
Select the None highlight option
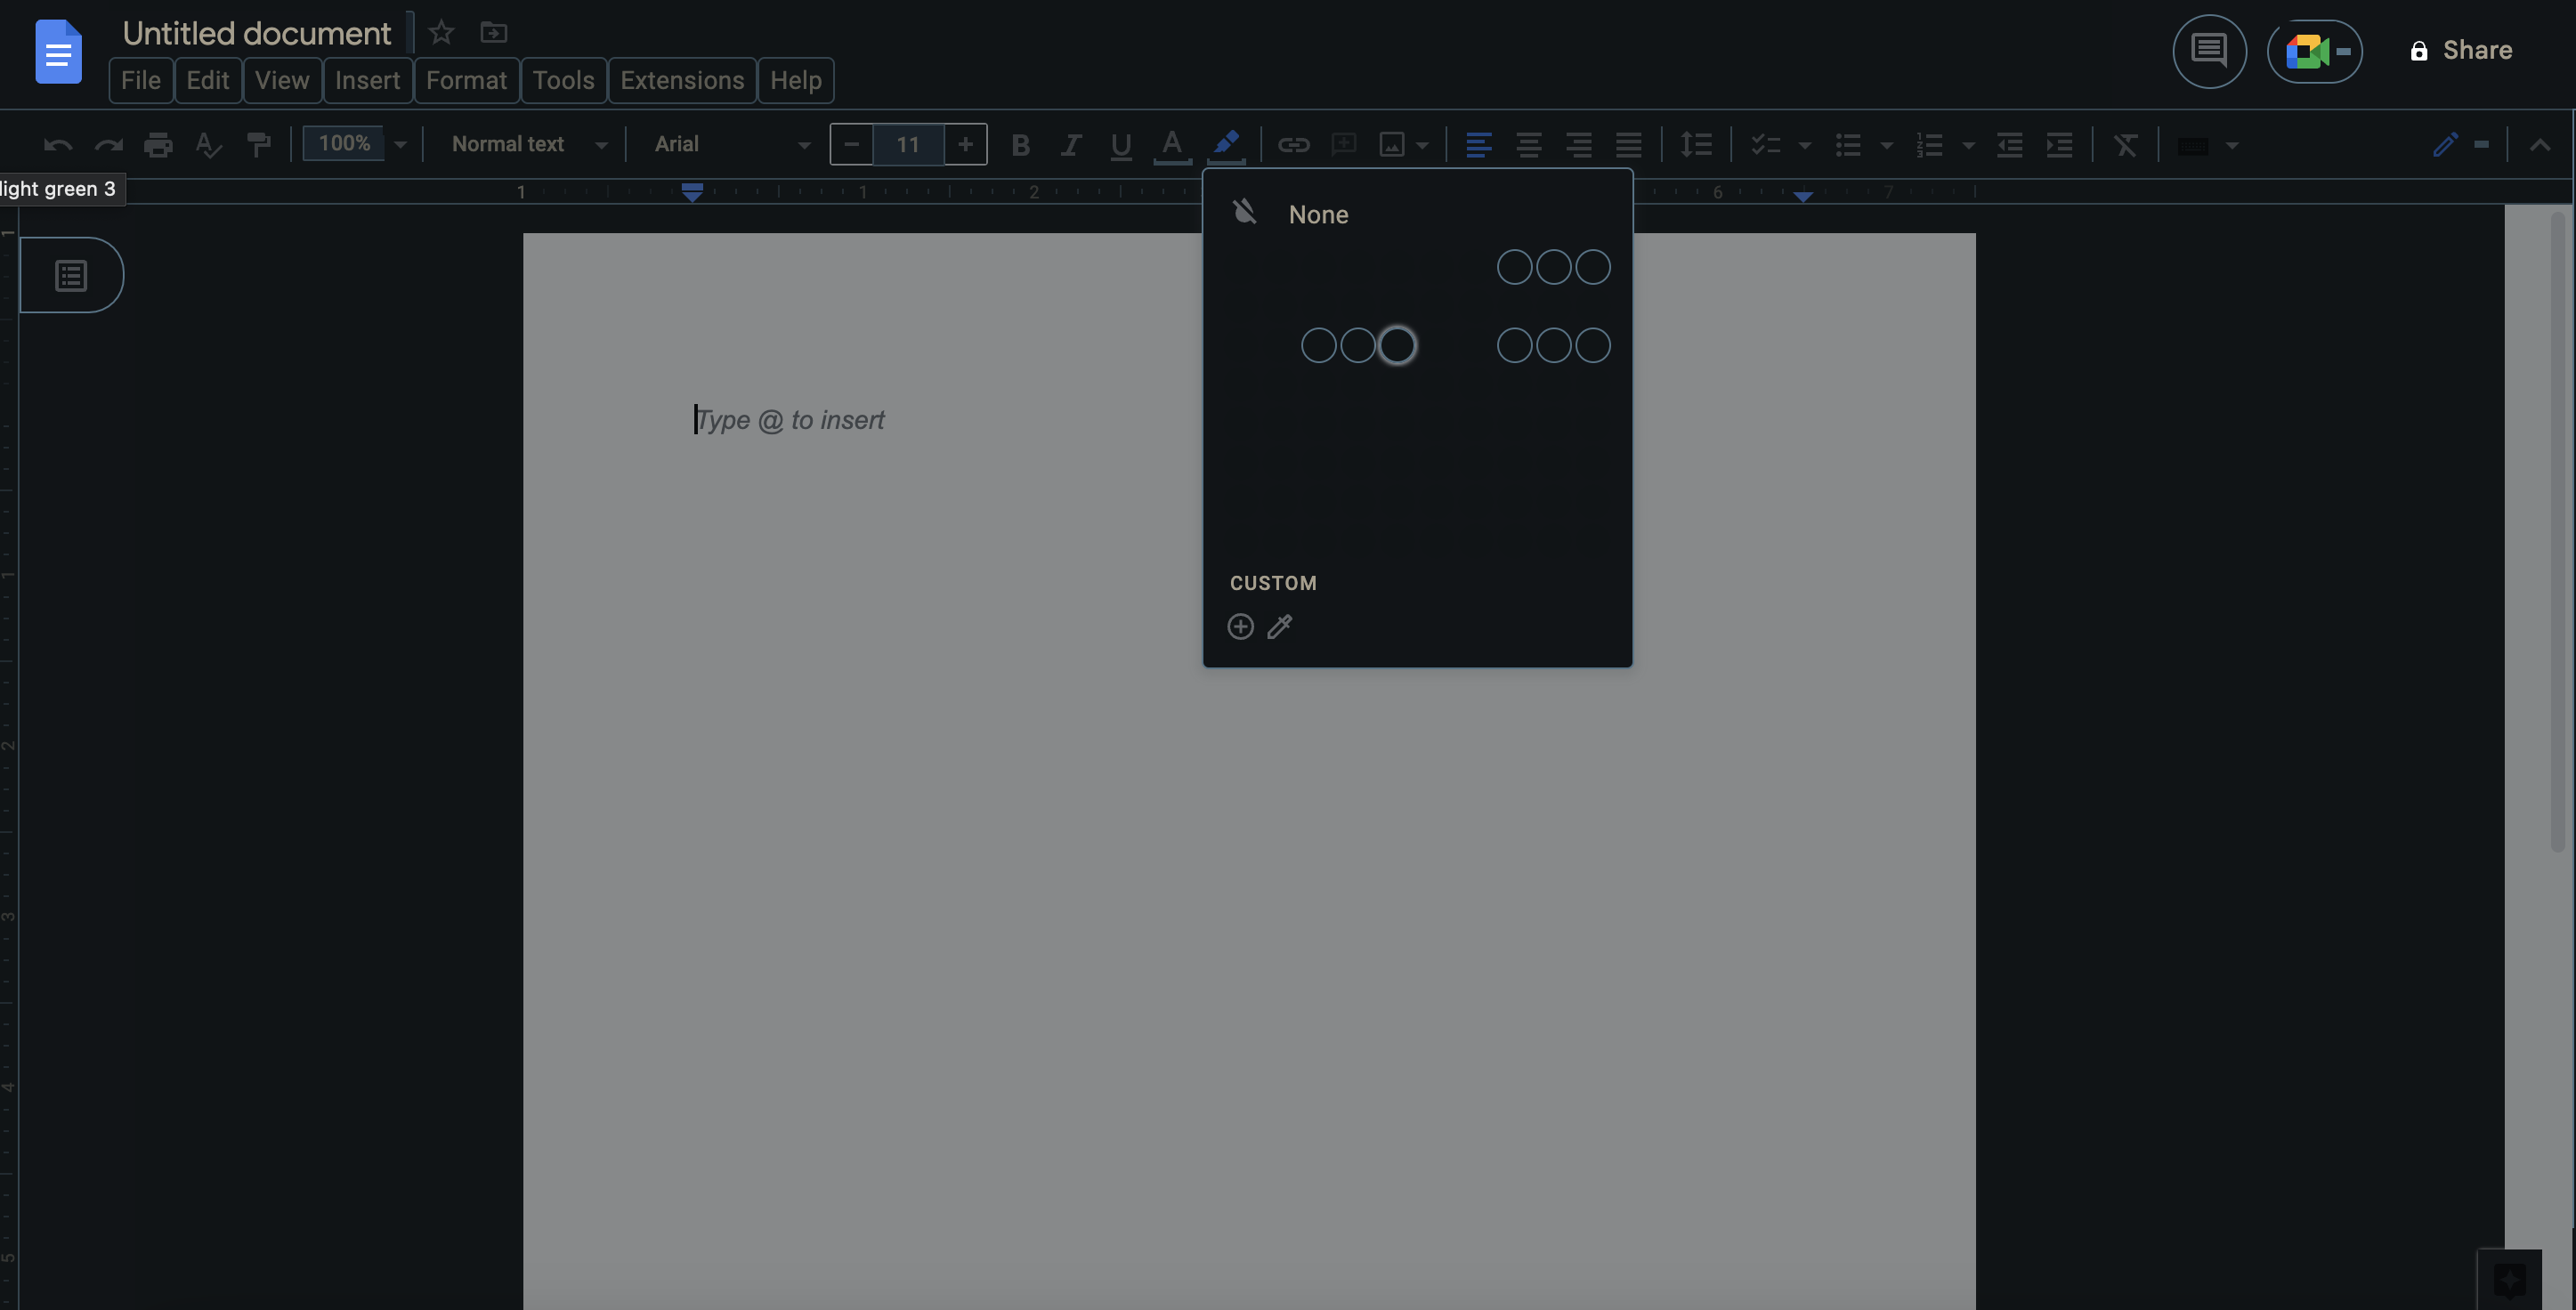tap(1318, 213)
